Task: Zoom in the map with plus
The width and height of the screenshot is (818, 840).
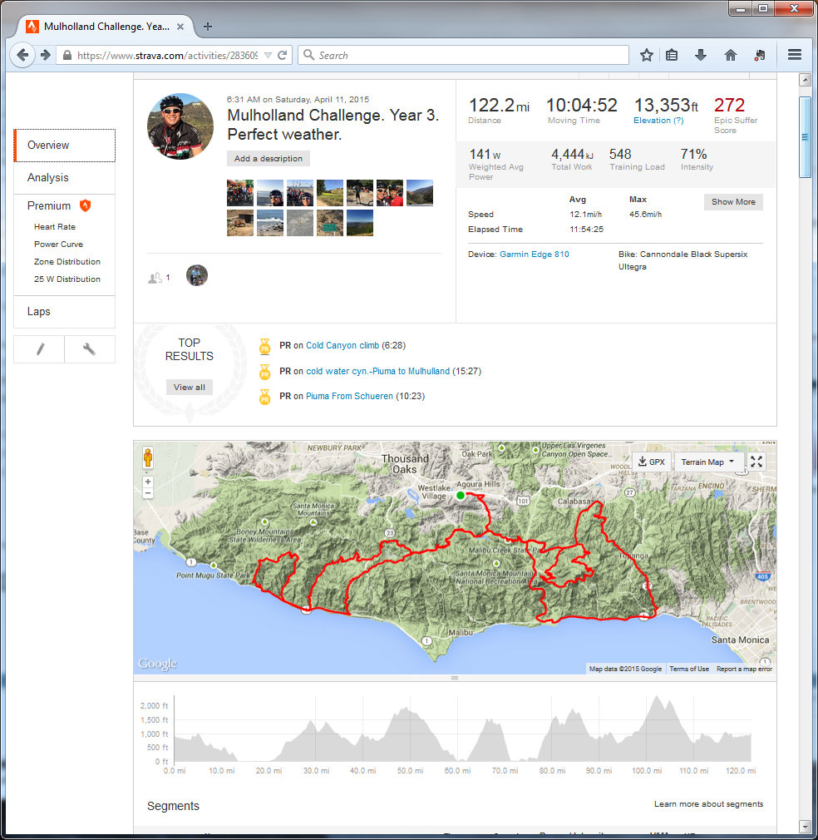Action: [148, 482]
